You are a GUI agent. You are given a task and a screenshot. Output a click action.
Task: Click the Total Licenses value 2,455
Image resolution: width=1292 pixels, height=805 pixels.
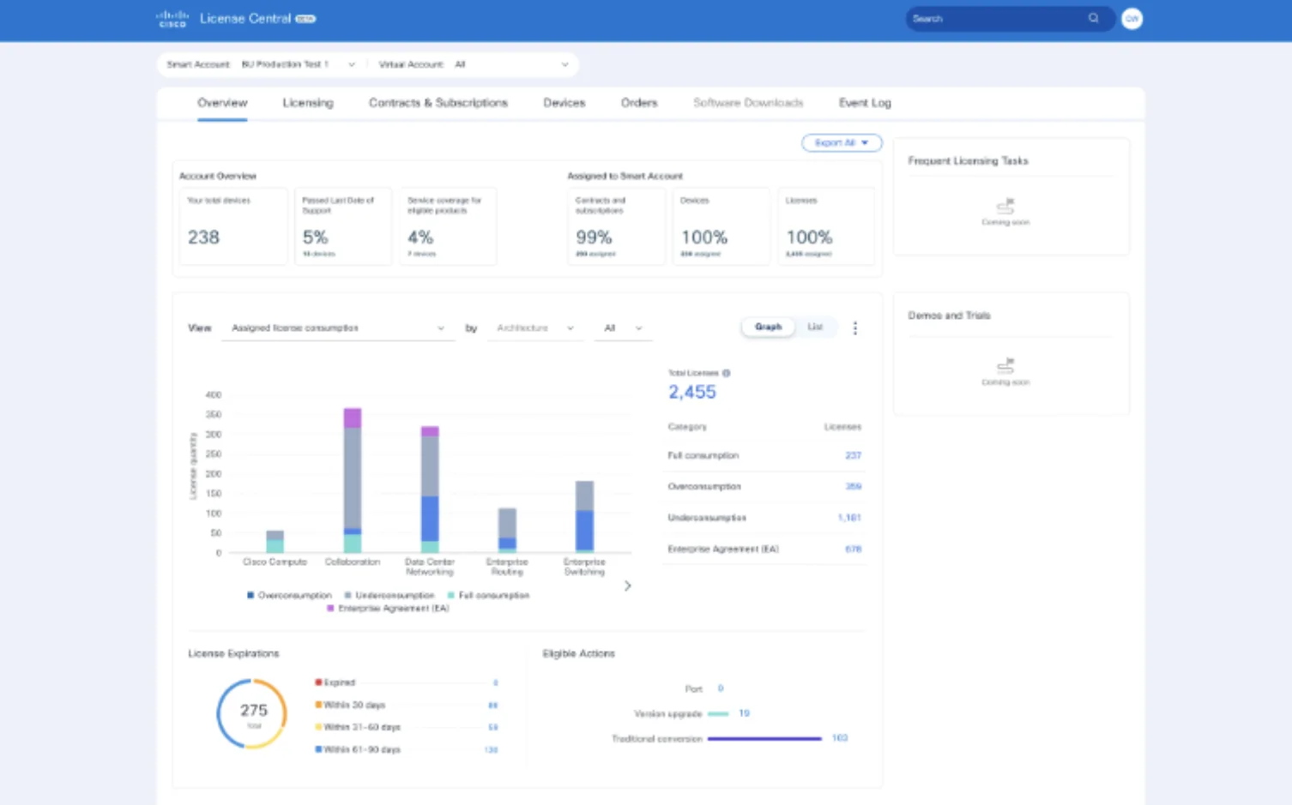tap(692, 392)
